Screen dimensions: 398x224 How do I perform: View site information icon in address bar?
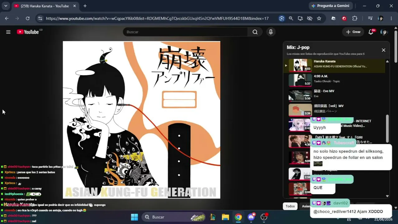(x=40, y=18)
